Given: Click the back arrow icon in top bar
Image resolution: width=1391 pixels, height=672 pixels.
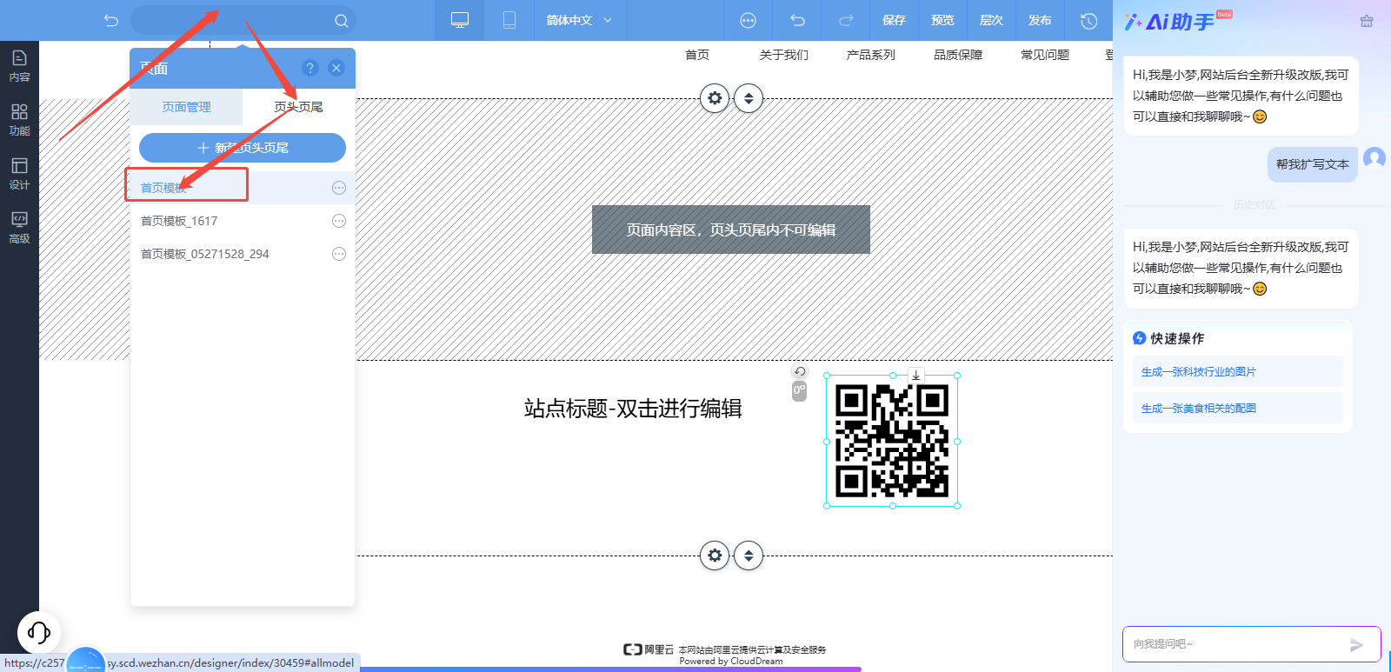Looking at the screenshot, I should 110,20.
